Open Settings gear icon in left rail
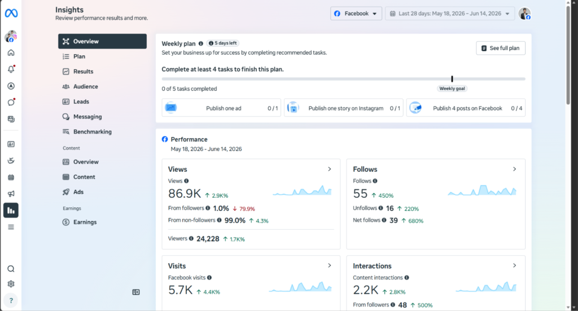Image resolution: width=578 pixels, height=311 pixels. 11,284
